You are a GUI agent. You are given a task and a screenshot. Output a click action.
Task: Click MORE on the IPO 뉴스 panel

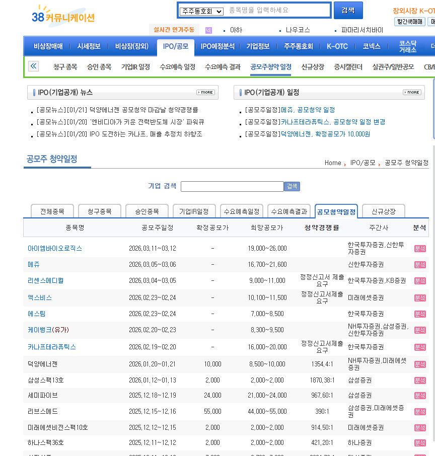206,92
